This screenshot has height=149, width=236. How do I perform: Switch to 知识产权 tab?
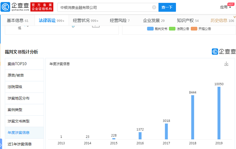tap(188, 20)
